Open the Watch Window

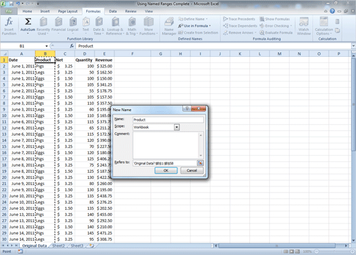pos(304,26)
